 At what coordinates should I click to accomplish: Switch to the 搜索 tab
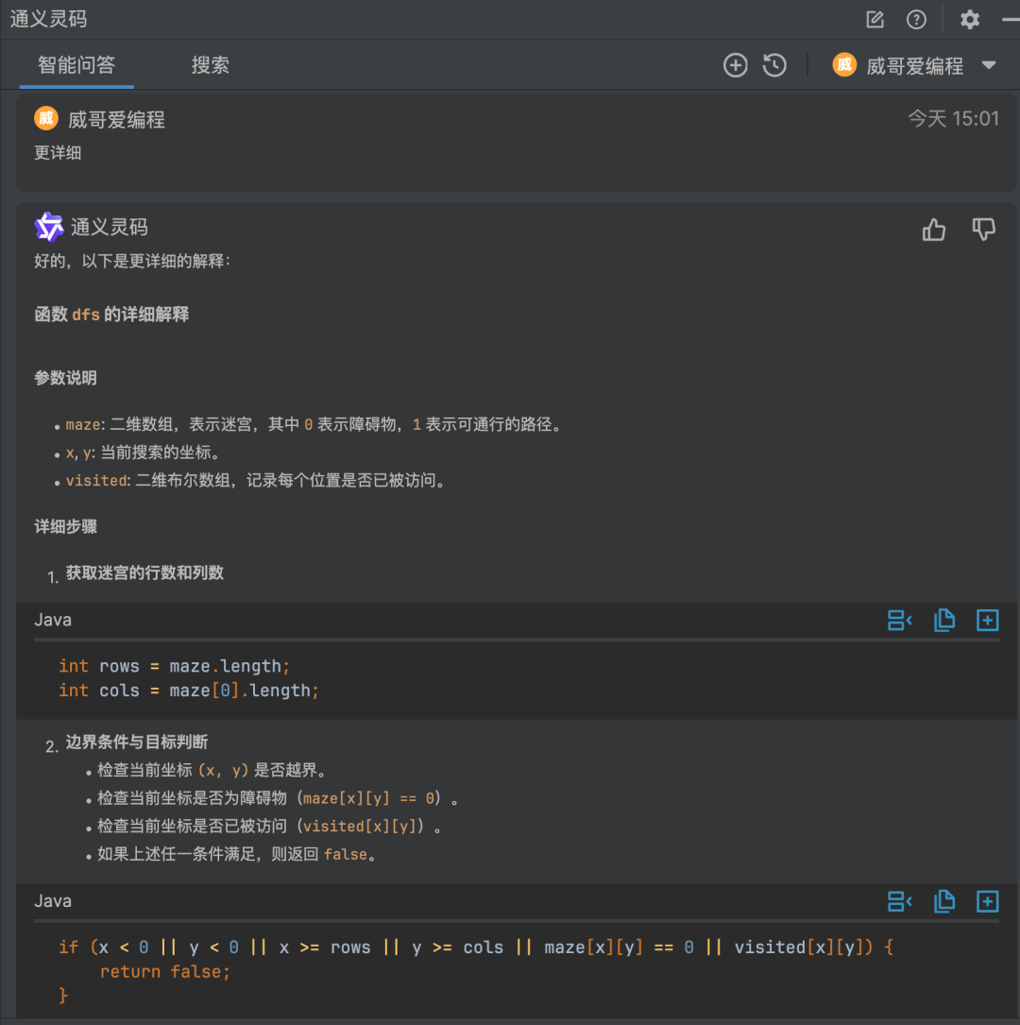210,65
